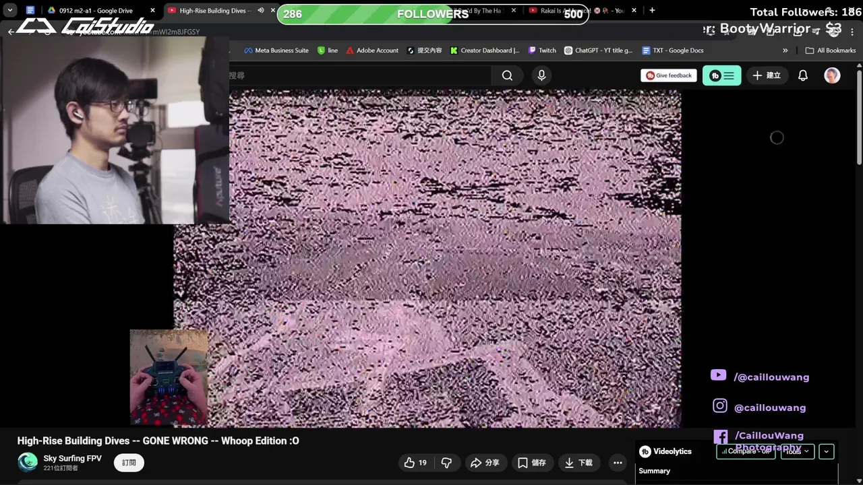Click the 221位訂閱者 subscriber count
Image resolution: width=863 pixels, height=485 pixels.
coord(61,468)
